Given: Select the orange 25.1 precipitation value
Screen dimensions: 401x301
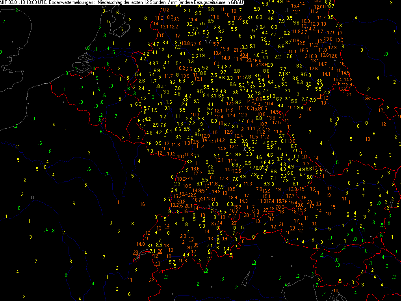Looking at the screenshot, I should pos(204,191).
